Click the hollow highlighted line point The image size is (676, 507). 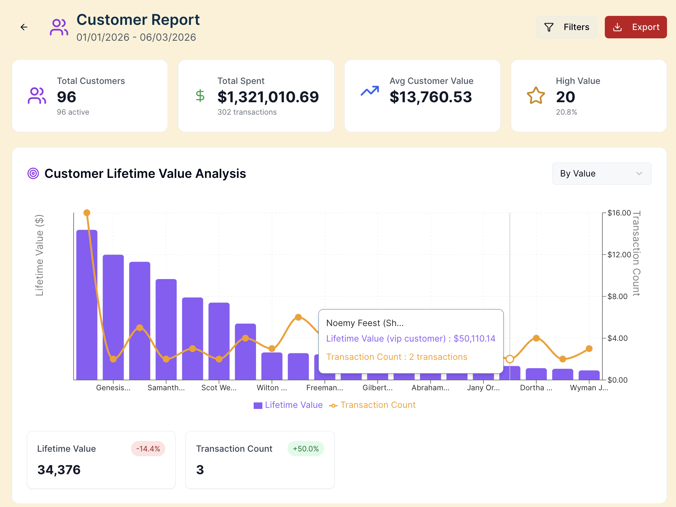510,359
